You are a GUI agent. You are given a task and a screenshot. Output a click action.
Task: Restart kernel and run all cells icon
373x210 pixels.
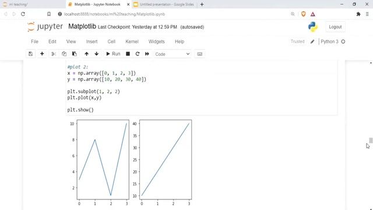coord(147,54)
